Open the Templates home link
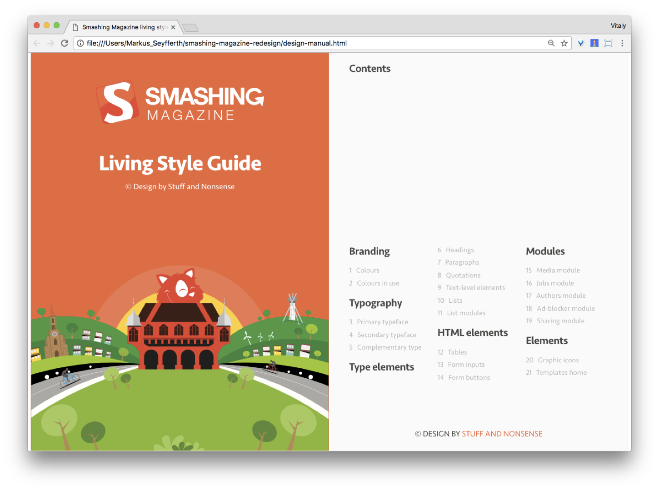 pos(561,373)
